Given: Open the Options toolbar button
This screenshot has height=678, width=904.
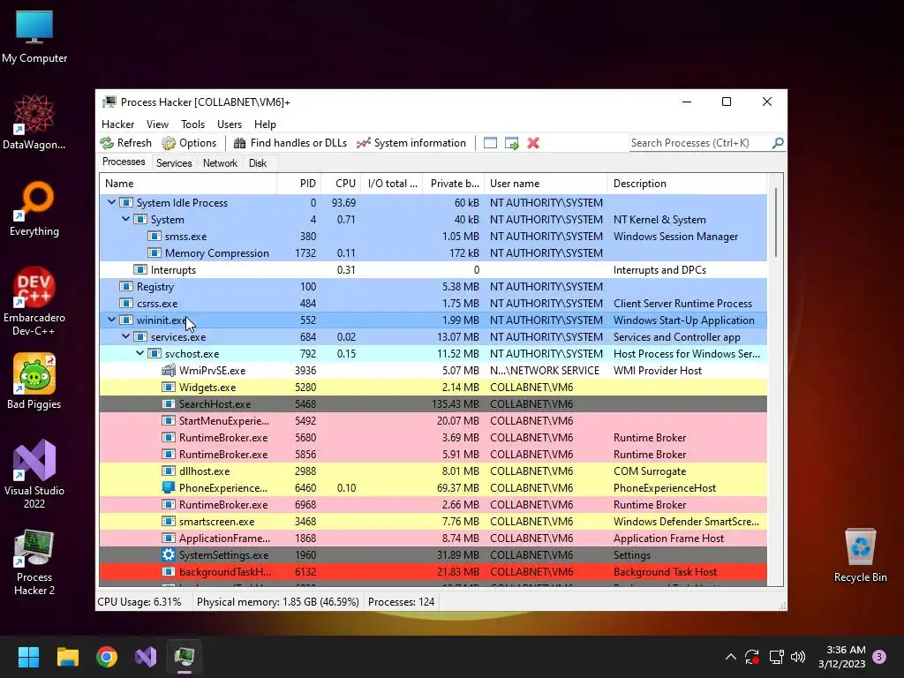Looking at the screenshot, I should [189, 143].
